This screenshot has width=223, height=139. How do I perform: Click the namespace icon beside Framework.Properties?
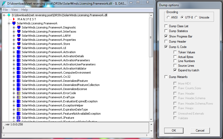[x=19, y=40]
